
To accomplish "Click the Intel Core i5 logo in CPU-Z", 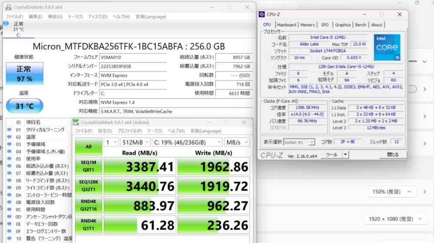I will pyautogui.click(x=387, y=47).
